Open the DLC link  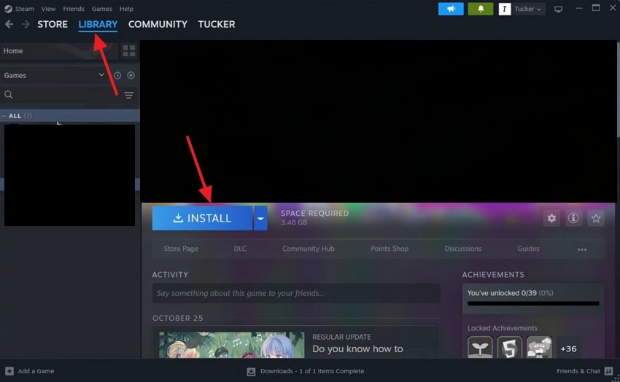(240, 249)
